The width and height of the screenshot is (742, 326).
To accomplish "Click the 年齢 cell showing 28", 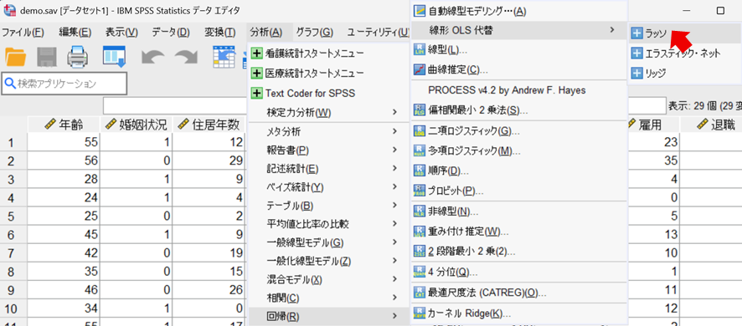I will pyautogui.click(x=64, y=179).
